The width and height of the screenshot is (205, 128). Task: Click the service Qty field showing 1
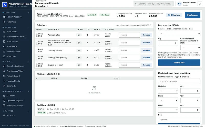pos(168,43)
